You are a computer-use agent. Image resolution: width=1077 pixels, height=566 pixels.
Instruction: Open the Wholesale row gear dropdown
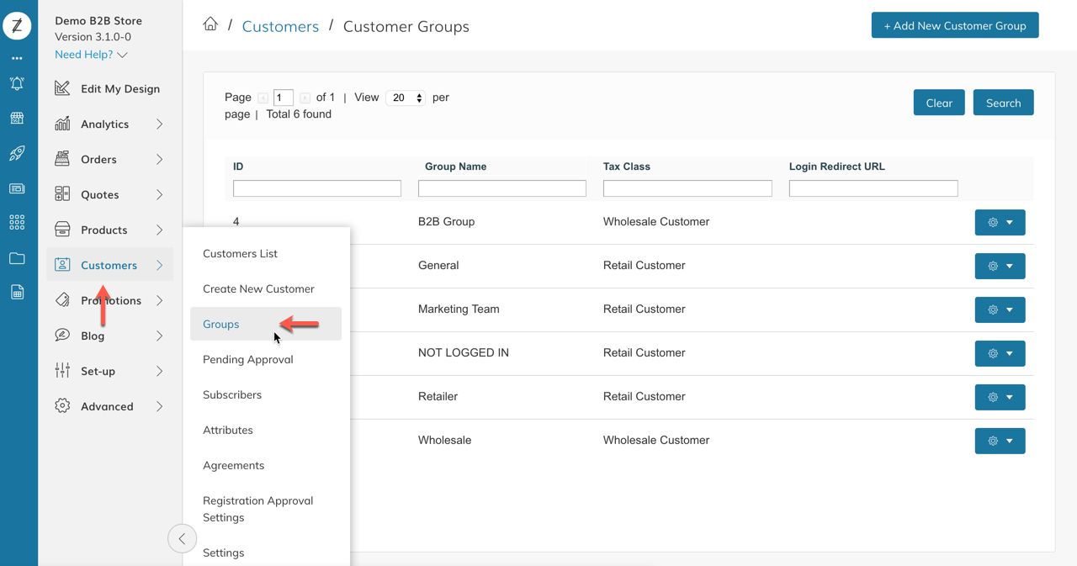point(1000,441)
